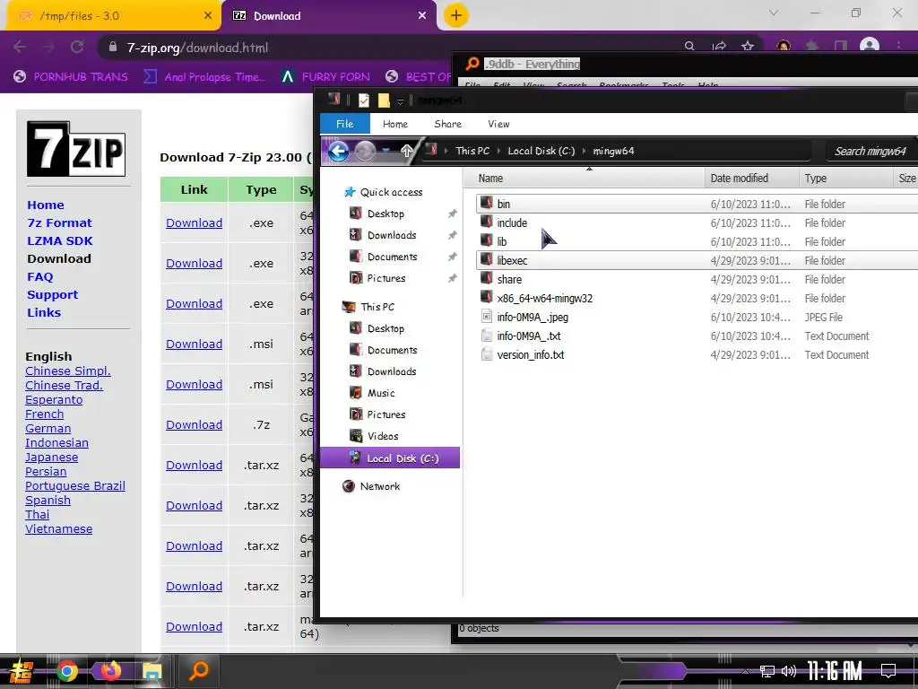Click the 7-Zip logo image
Image resolution: width=918 pixels, height=689 pixels.
coord(76,149)
